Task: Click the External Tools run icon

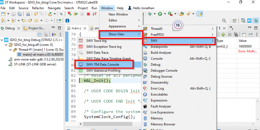Action: [x=170, y=14]
